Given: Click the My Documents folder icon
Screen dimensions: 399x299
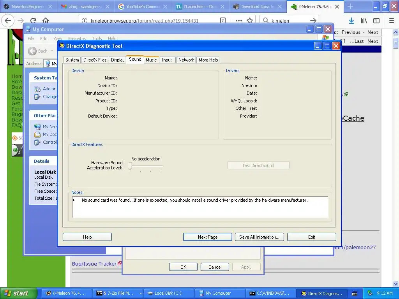Looking at the screenshot, I should tap(37, 134).
